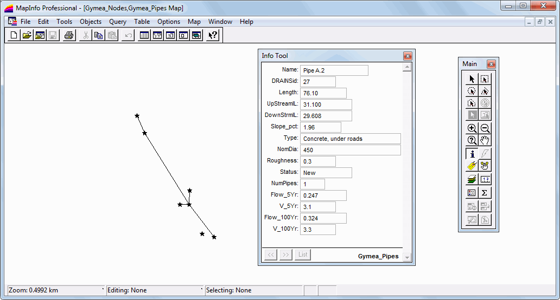Click the DRAINSid field with 27
This screenshot has height=300, width=560.
[318, 82]
